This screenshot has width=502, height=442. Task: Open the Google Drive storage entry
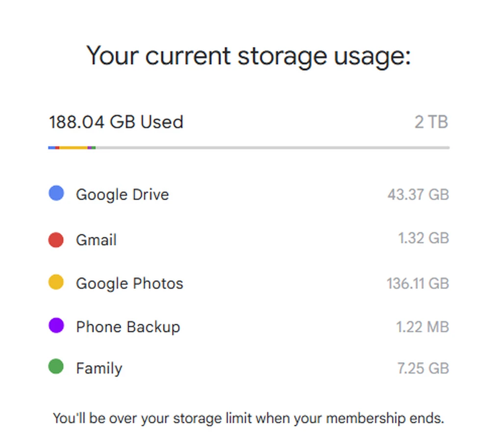(x=122, y=195)
